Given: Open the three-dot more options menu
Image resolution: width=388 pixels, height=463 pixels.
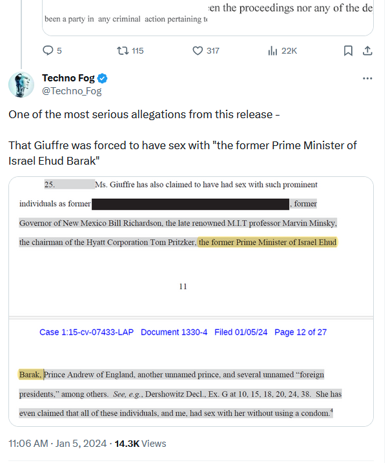Looking at the screenshot, I should (x=367, y=79).
